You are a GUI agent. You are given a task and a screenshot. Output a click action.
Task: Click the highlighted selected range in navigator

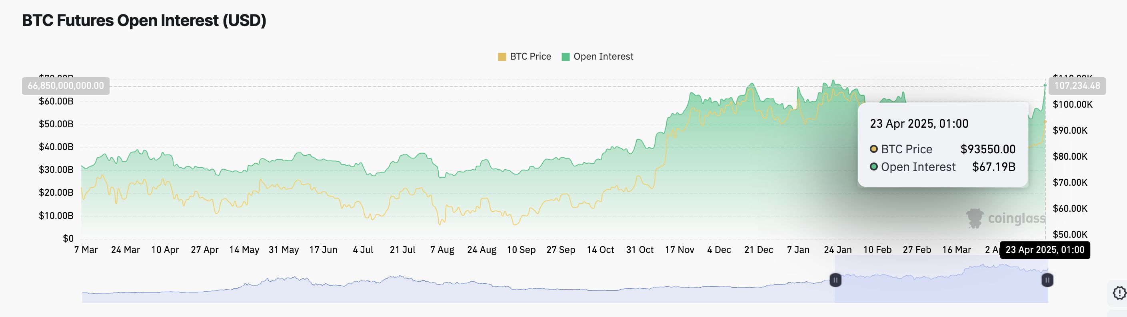tap(941, 285)
